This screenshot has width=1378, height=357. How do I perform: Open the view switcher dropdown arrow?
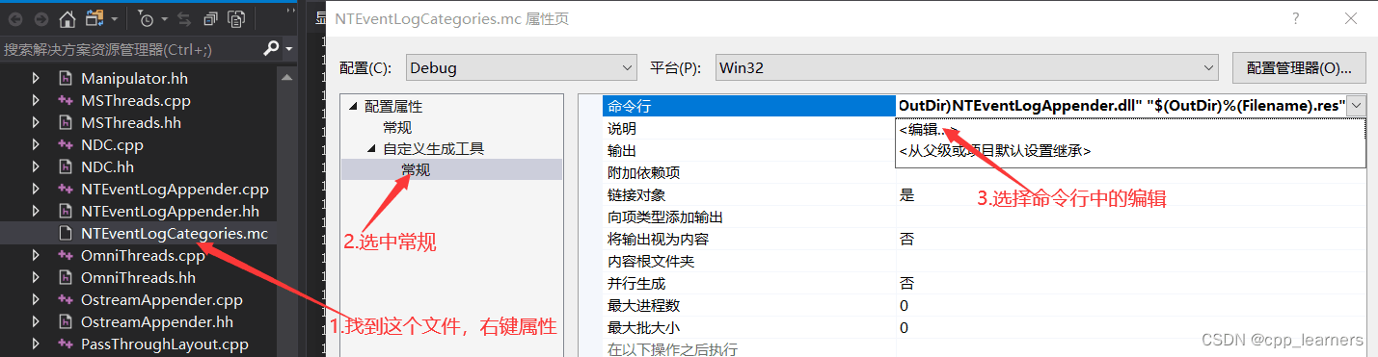114,18
